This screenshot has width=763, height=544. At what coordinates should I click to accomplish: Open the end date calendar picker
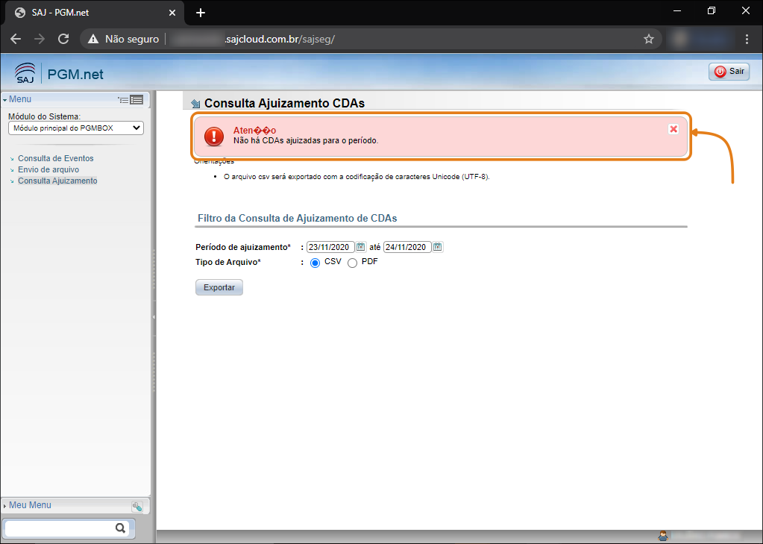pos(438,247)
